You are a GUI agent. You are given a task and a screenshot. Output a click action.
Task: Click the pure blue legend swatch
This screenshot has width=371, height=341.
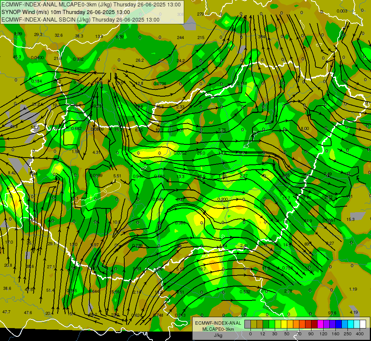tap(339, 324)
